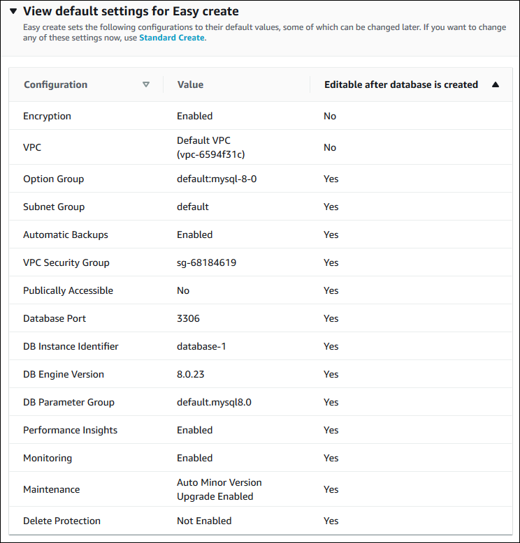
Task: Sort by Configuration column arrow icon
Action: pyautogui.click(x=146, y=84)
